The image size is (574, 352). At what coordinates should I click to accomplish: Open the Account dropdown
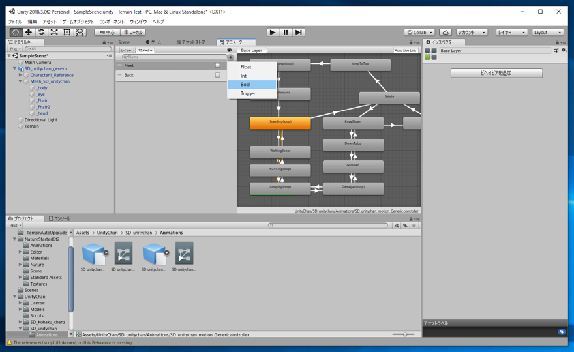click(x=472, y=32)
